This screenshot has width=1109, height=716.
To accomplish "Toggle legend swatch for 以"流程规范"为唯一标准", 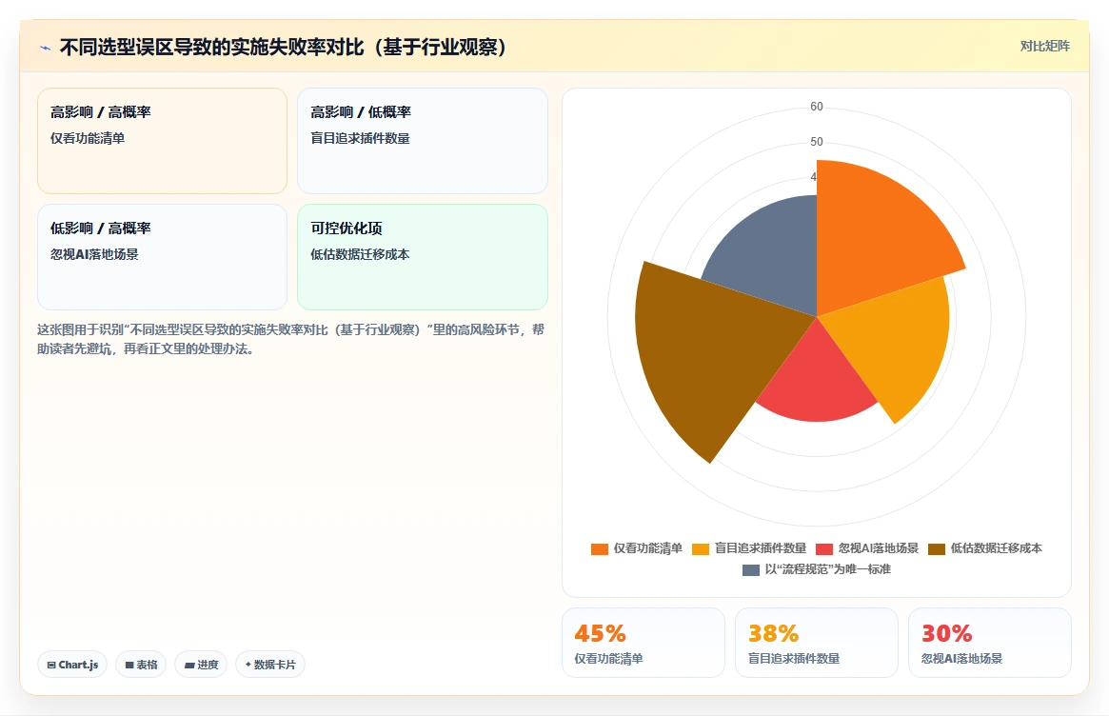I will (x=750, y=569).
